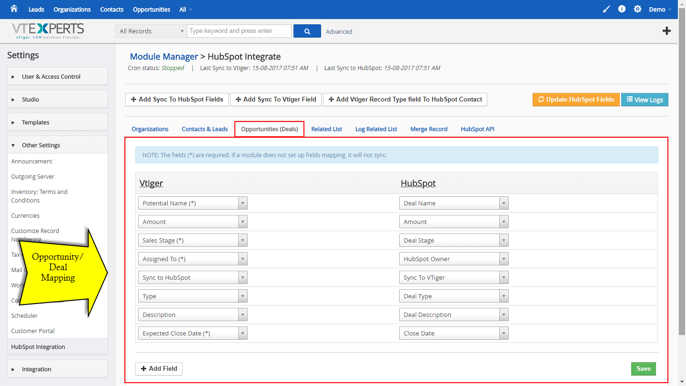Open the Demo user menu
Viewport: 686px width, 386px height.
[x=660, y=10]
